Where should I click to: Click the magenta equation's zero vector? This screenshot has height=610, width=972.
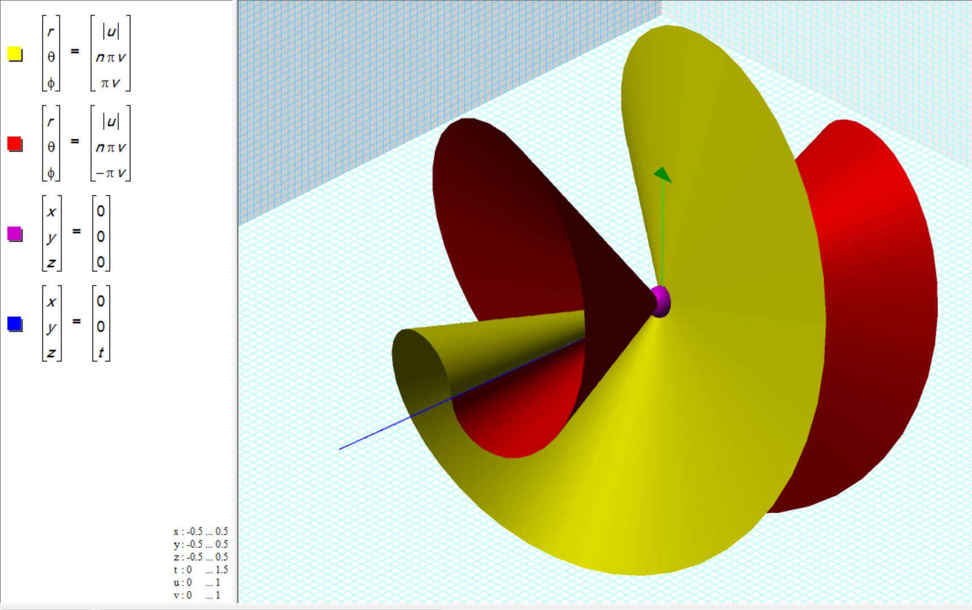[101, 236]
